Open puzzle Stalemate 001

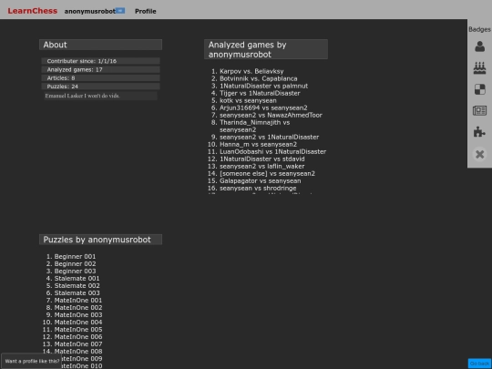coord(77,278)
